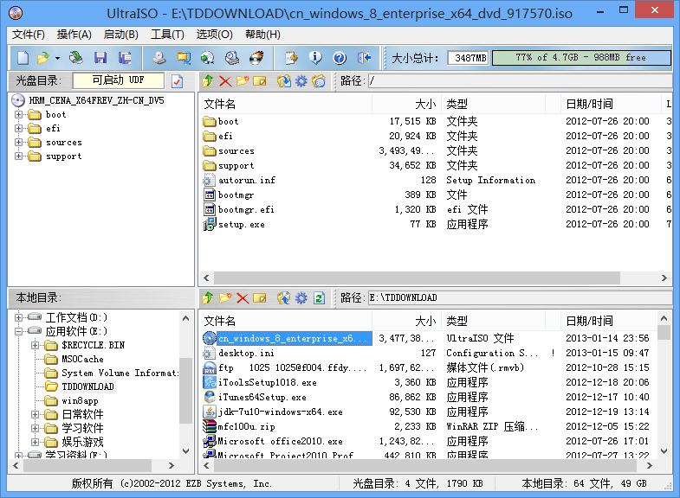Sort local panel by 日期/时间 column header
The height and width of the screenshot is (498, 680).
(x=608, y=321)
